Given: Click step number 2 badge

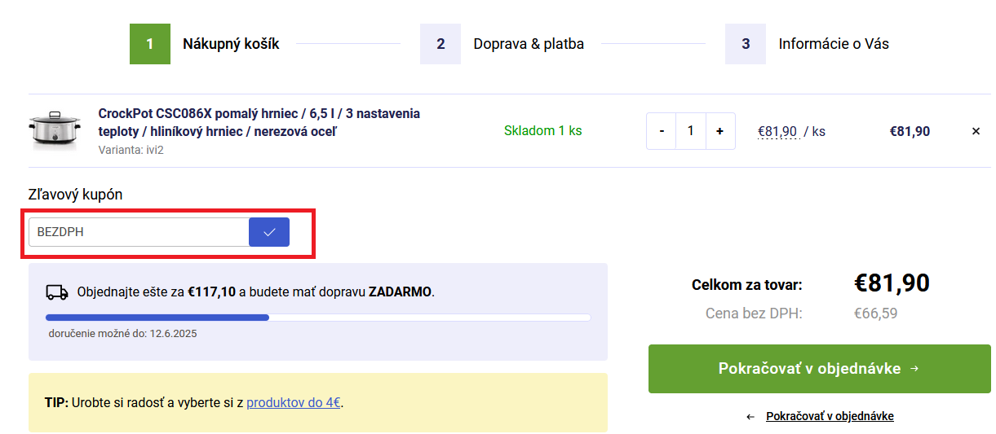Looking at the screenshot, I should pyautogui.click(x=440, y=44).
